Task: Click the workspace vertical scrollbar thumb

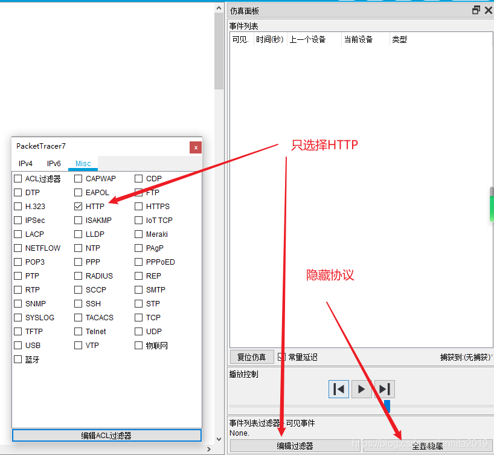Action: [x=219, y=51]
